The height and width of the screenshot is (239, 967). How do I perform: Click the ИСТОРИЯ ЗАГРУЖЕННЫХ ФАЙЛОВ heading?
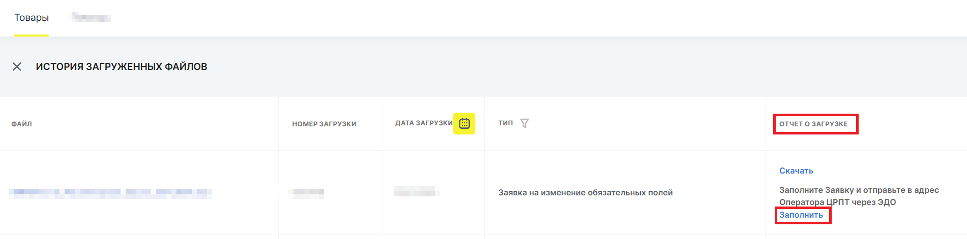pyautogui.click(x=122, y=66)
